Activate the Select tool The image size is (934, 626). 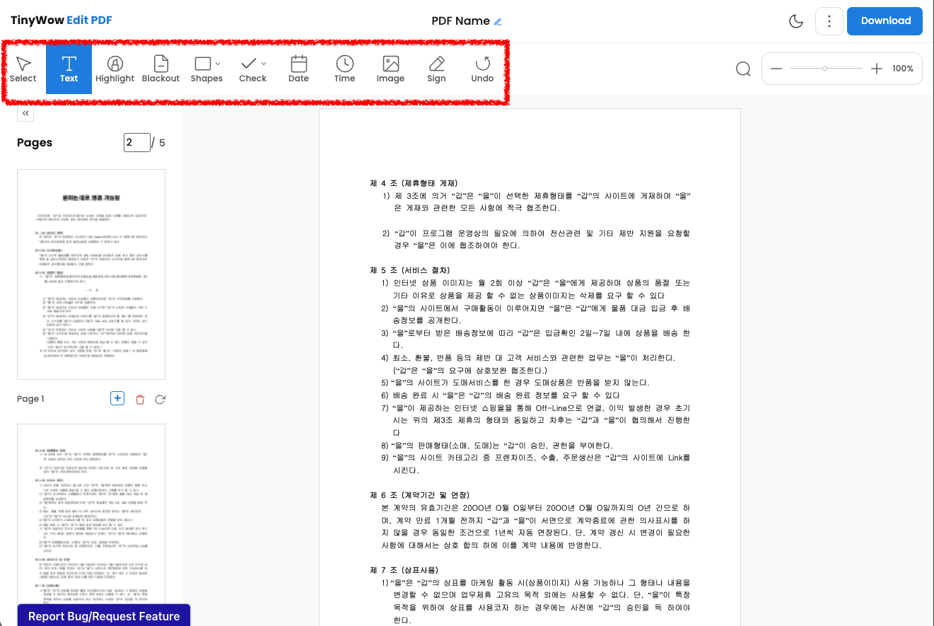23,69
